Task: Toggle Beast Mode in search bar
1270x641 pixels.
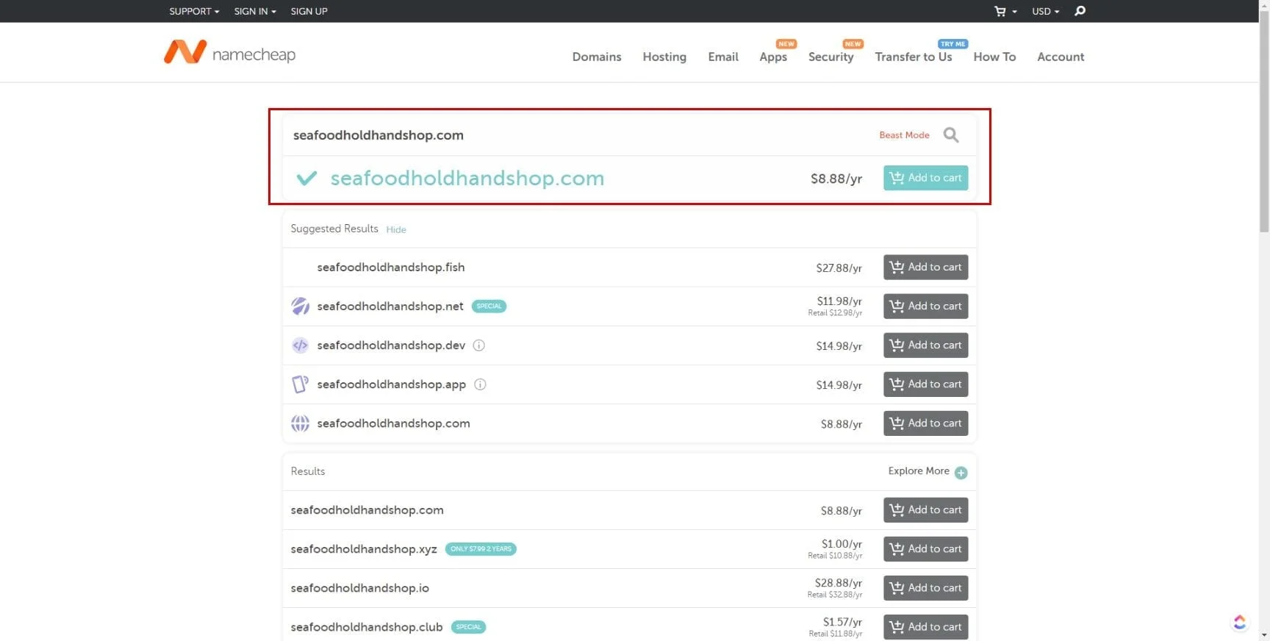Action: 904,135
